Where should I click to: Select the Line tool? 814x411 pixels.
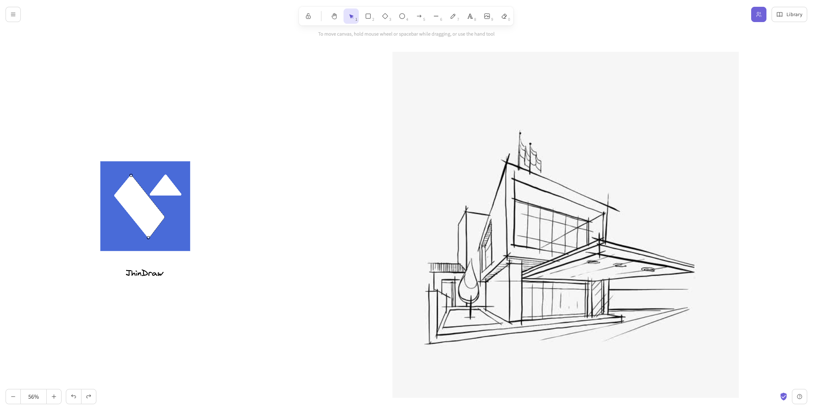click(436, 16)
